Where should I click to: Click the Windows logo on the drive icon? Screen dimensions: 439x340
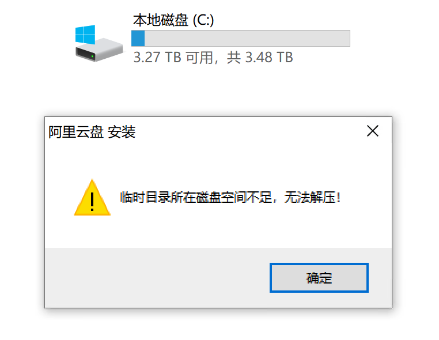(85, 35)
